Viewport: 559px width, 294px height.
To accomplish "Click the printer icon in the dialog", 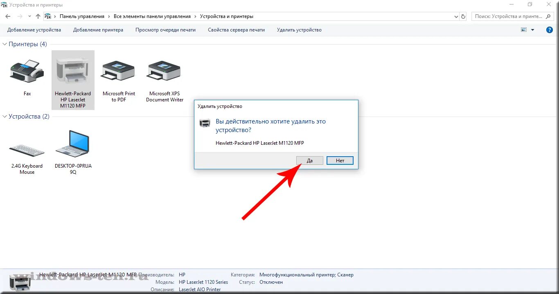I will 205,123.
